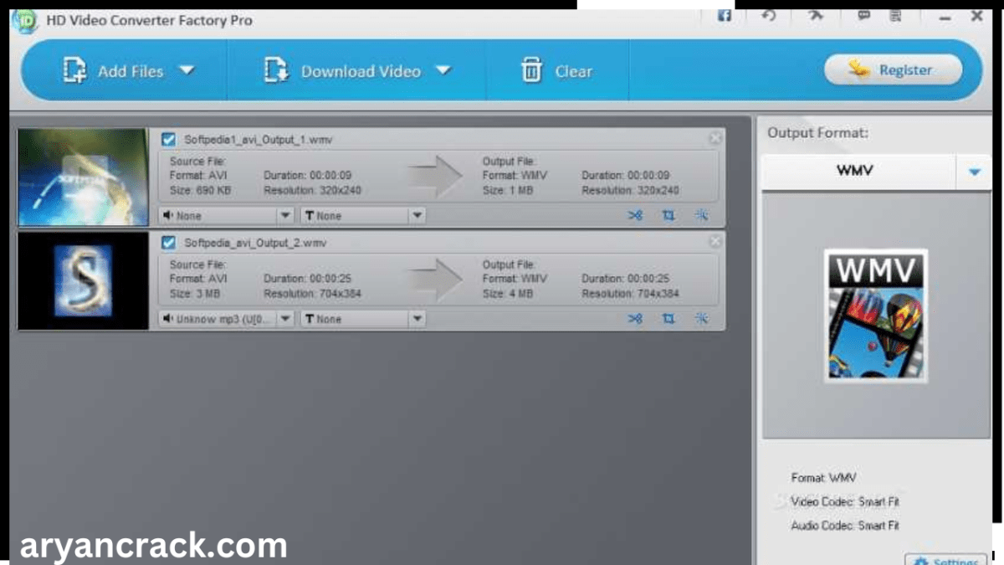Click effects icon for Softpedia1_avi_Output_1.wmv
Image resolution: width=1004 pixels, height=565 pixels.
coord(701,216)
